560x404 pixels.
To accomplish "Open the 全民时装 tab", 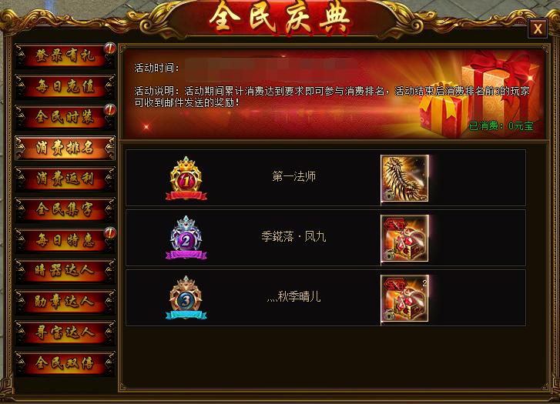I will coord(65,117).
